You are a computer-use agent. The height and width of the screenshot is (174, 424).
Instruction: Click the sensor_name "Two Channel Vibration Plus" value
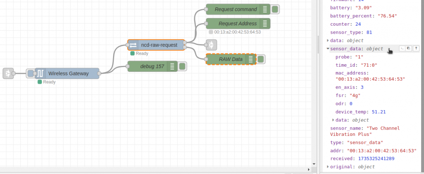click(x=365, y=131)
